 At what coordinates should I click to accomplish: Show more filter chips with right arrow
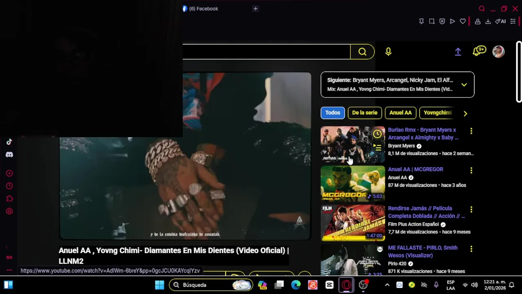(465, 114)
